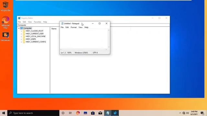
Task: Open Mail app from the taskbar
Action: 100,113
